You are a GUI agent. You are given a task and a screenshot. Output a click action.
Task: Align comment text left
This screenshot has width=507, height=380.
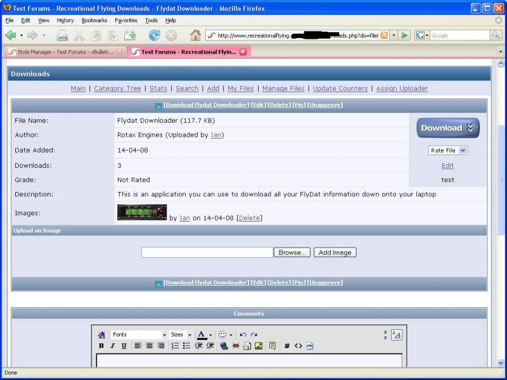pyautogui.click(x=138, y=346)
